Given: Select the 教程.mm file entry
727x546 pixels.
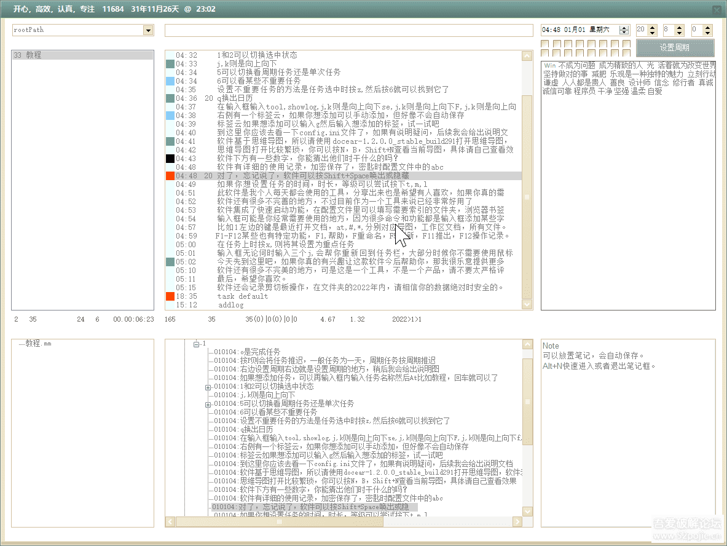Looking at the screenshot, I should pos(37,343).
